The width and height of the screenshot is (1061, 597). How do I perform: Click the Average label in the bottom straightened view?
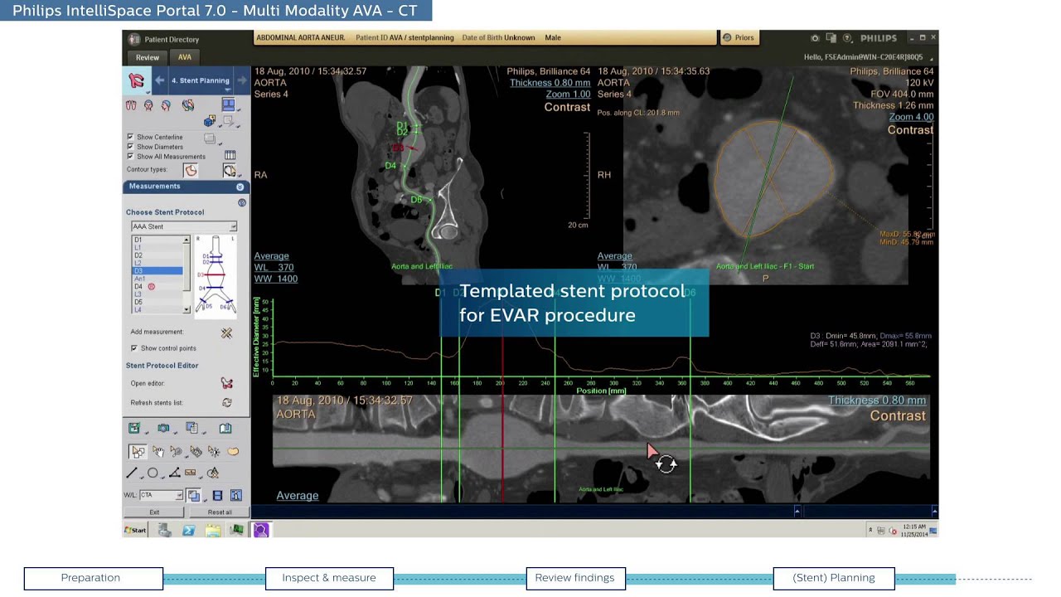point(297,496)
